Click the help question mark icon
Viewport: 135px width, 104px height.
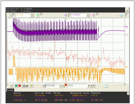tap(128, 93)
